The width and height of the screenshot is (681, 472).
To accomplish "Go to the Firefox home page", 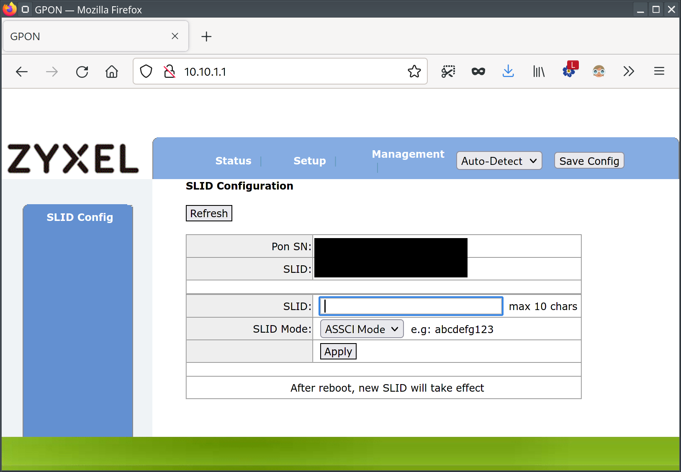I will 112,72.
